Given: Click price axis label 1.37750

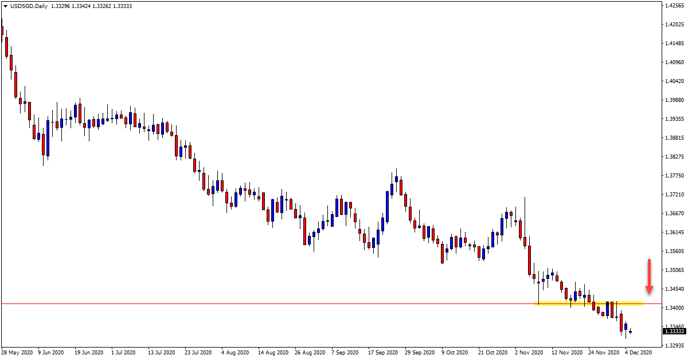Looking at the screenshot, I should point(675,176).
